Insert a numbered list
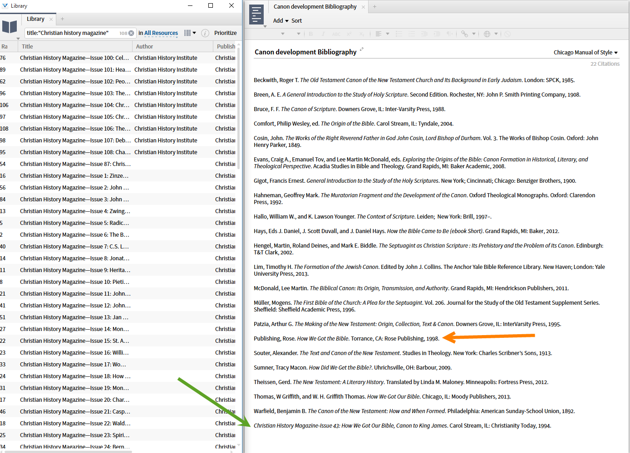The height and width of the screenshot is (453, 630). click(412, 34)
